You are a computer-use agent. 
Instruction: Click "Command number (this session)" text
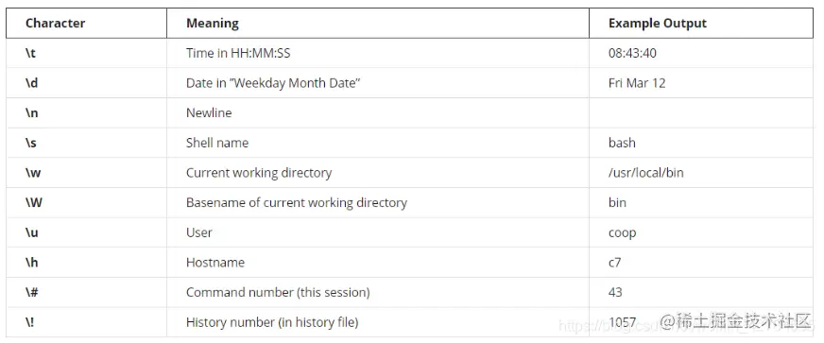(278, 292)
